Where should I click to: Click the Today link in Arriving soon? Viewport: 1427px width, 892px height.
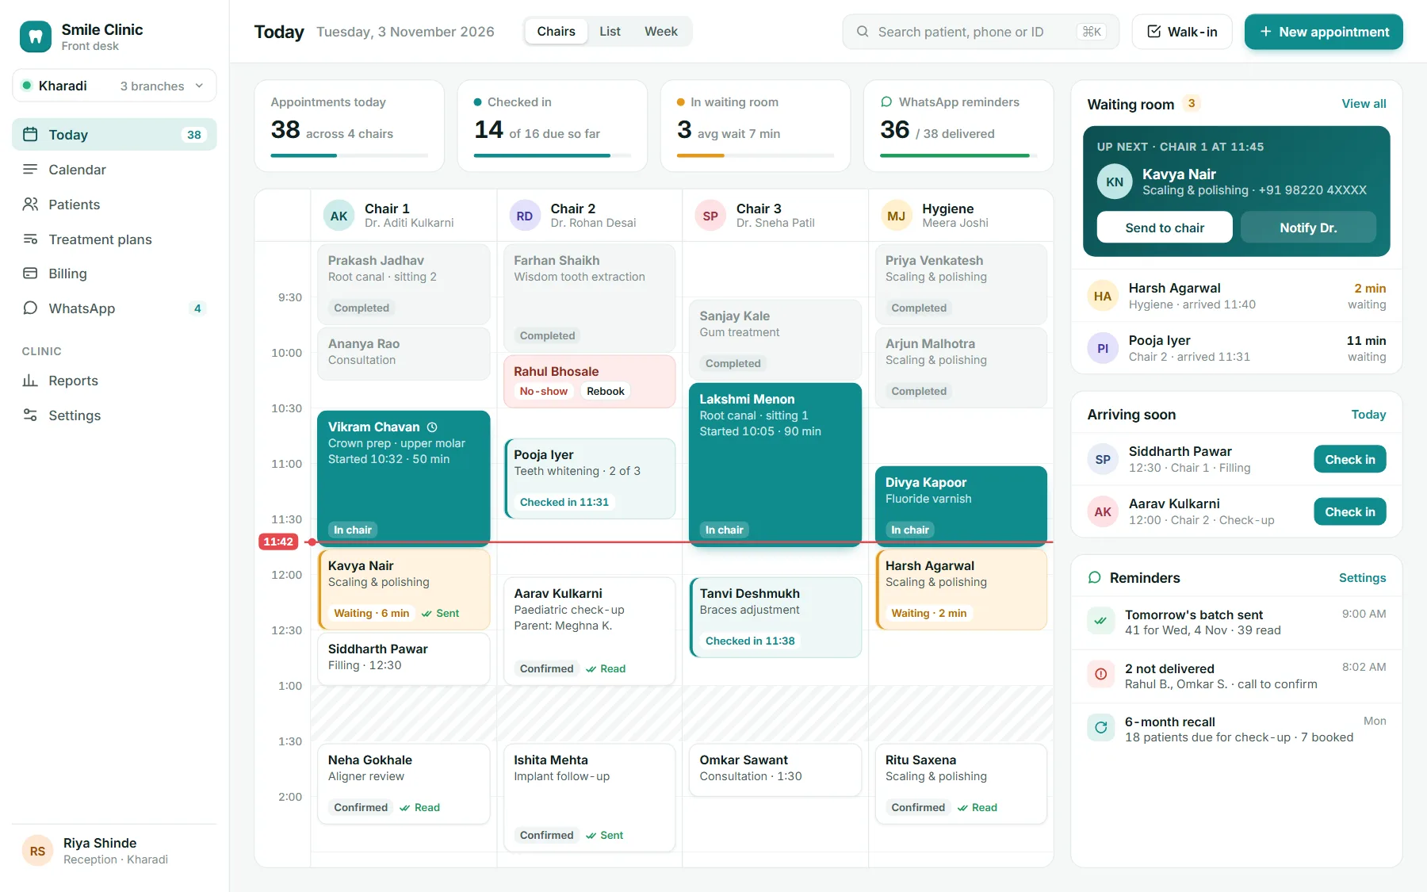[1368, 415]
